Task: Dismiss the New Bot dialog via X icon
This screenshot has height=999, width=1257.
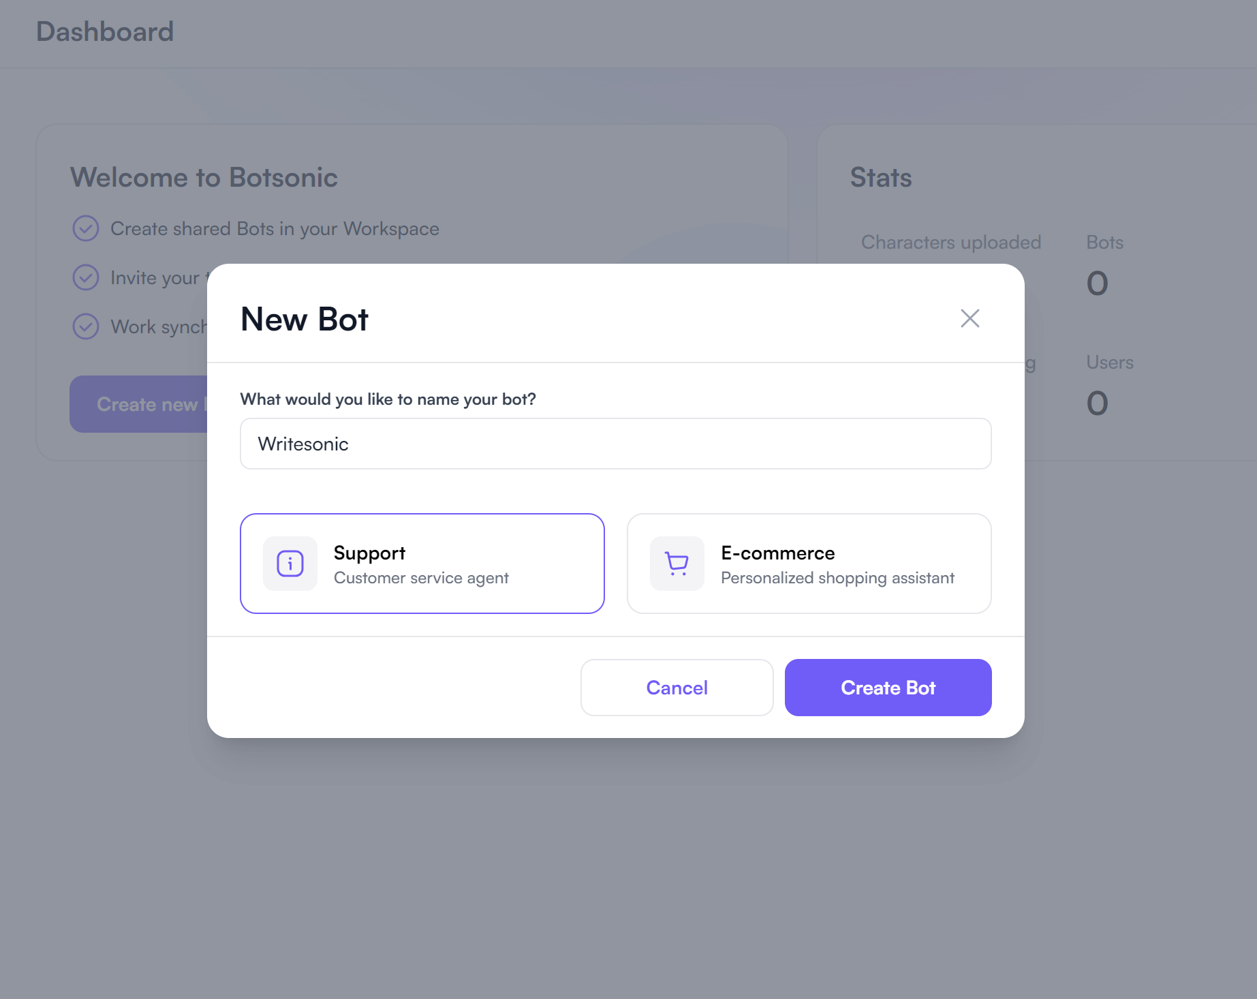Action: click(969, 318)
